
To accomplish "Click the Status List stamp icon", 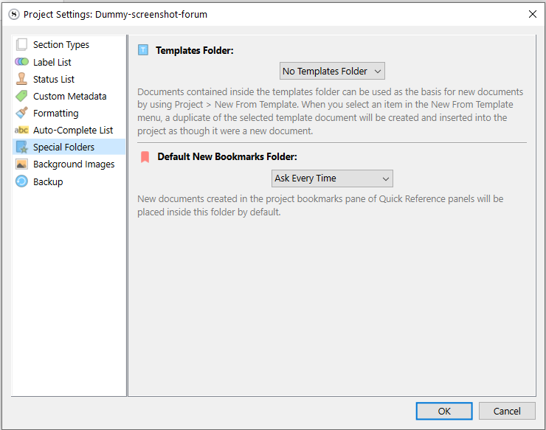I will click(x=21, y=79).
